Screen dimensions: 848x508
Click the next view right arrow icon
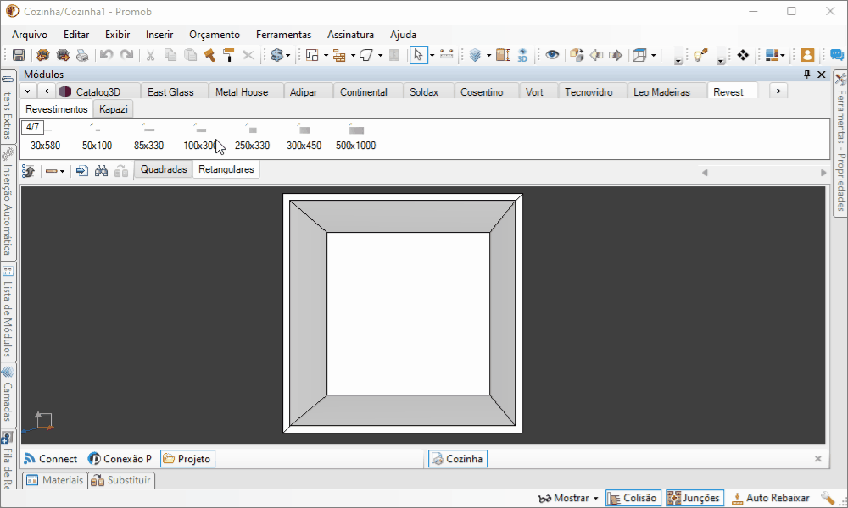tap(616, 55)
